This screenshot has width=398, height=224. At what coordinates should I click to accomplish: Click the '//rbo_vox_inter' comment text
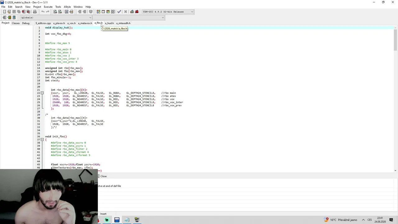click(x=172, y=102)
